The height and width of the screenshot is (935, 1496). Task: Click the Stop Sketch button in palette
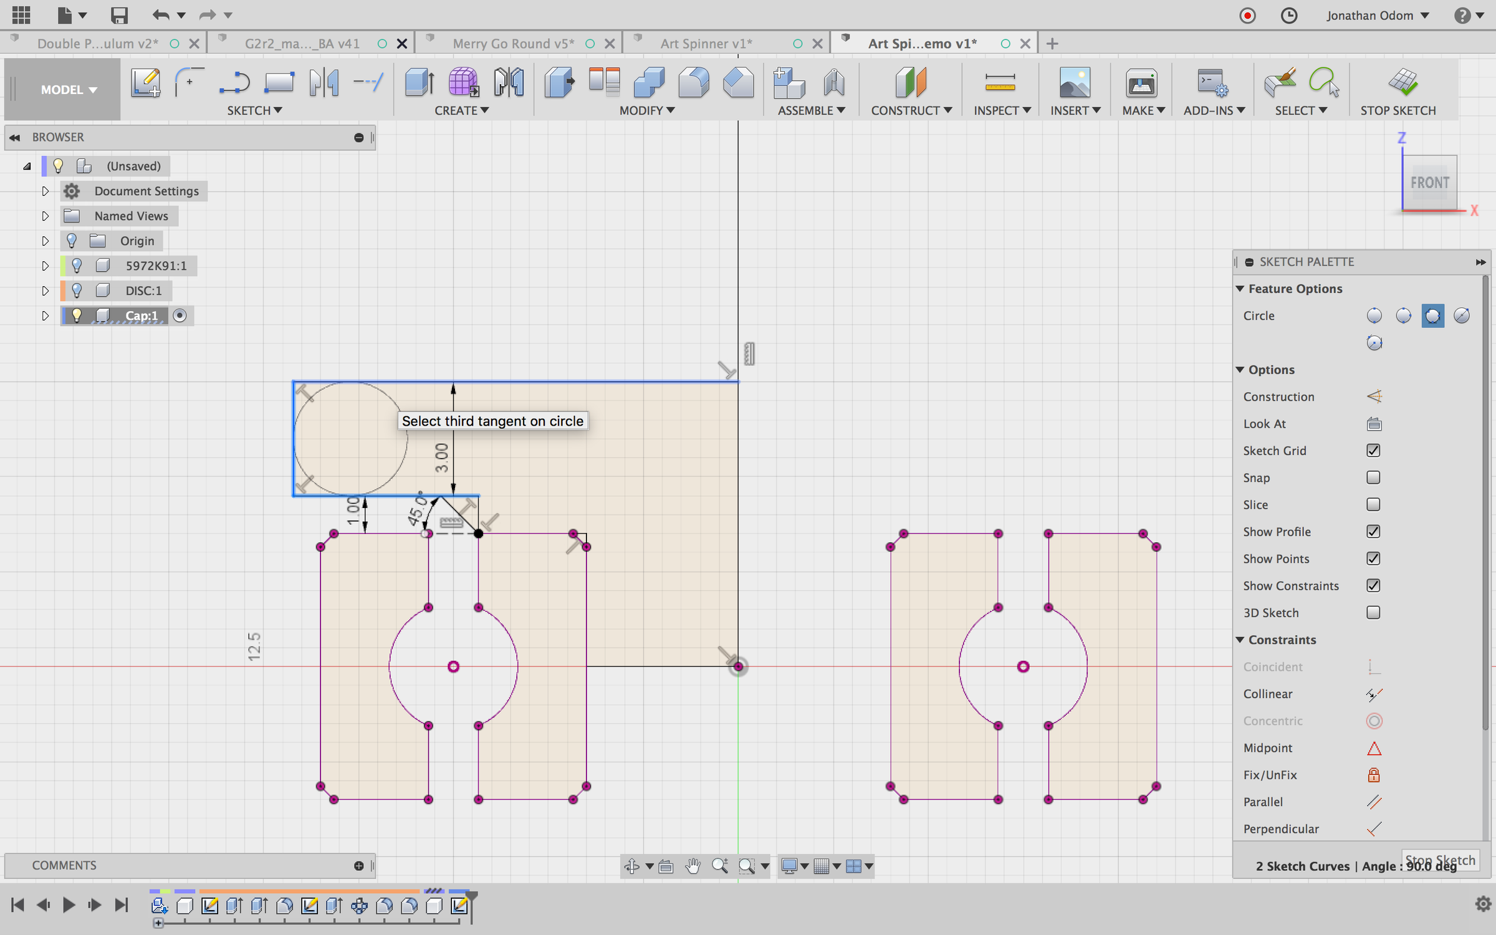coord(1440,860)
